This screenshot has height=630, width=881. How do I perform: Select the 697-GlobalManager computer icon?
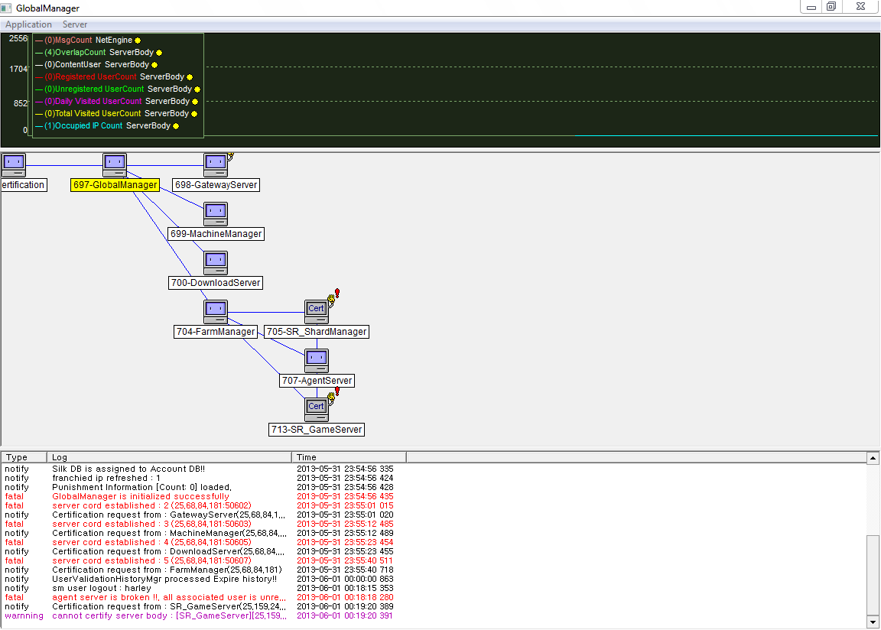(115, 164)
